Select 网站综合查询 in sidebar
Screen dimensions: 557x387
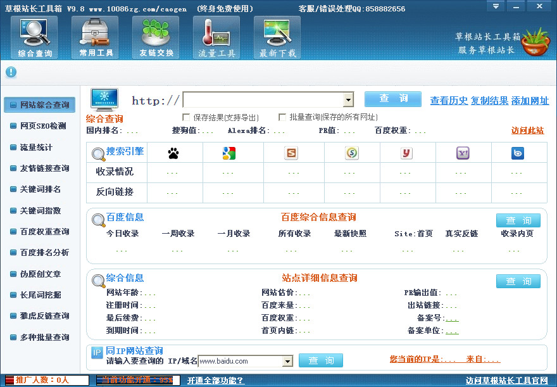tap(39, 105)
